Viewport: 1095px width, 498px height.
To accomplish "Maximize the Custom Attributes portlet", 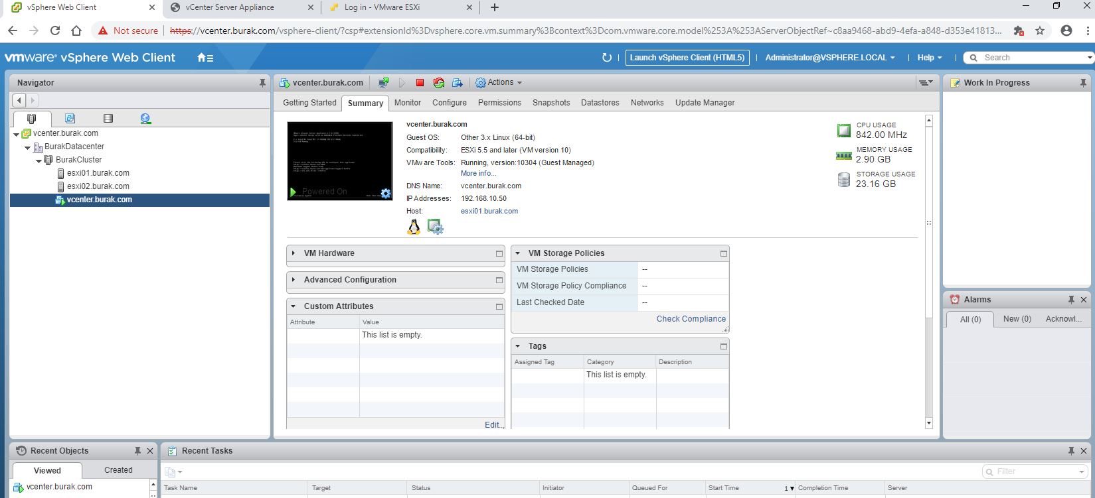I will [x=499, y=306].
